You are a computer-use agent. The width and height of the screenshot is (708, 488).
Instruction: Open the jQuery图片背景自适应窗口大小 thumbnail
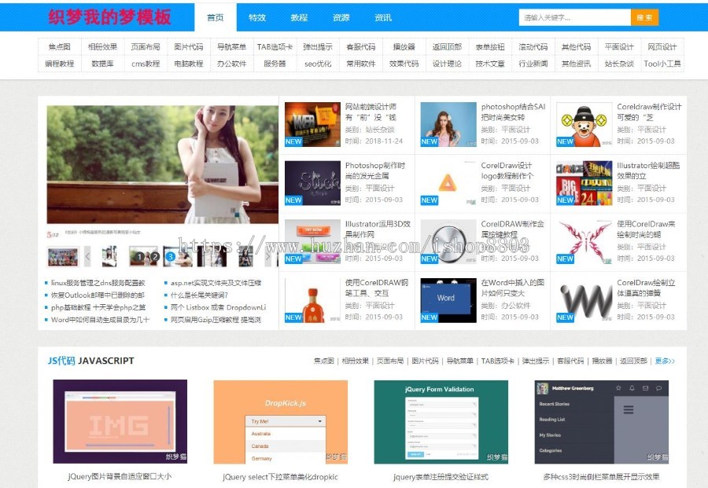[120, 422]
